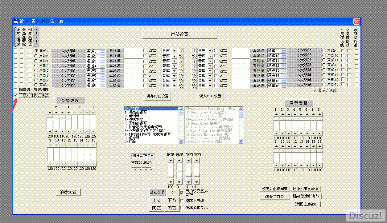
Task: Click 改变后面相同节 button
Action: click(x=274, y=189)
